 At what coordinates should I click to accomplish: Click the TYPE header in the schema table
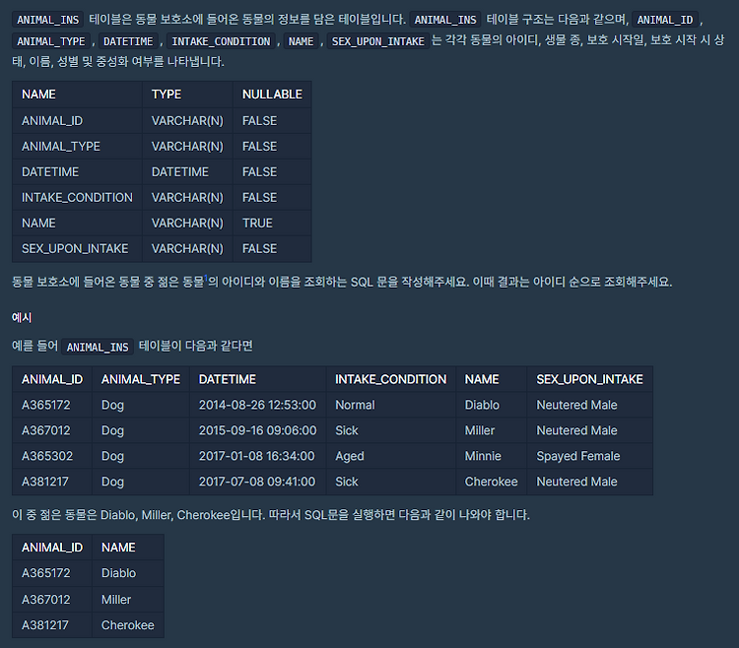(x=167, y=95)
